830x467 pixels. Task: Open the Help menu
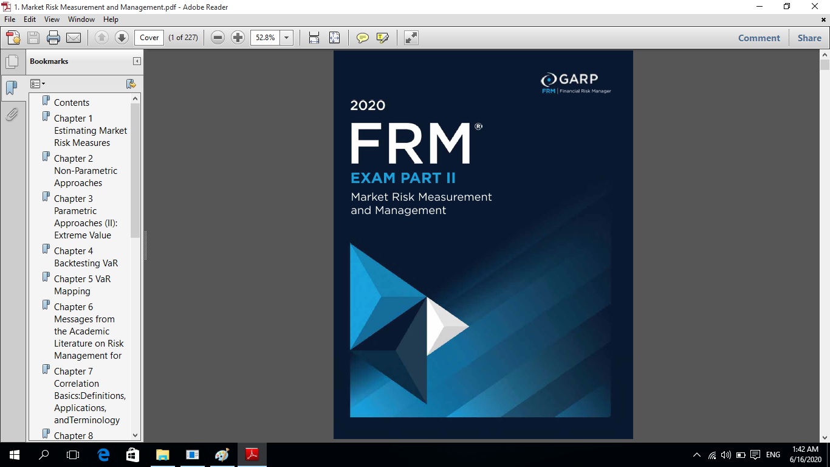click(111, 19)
